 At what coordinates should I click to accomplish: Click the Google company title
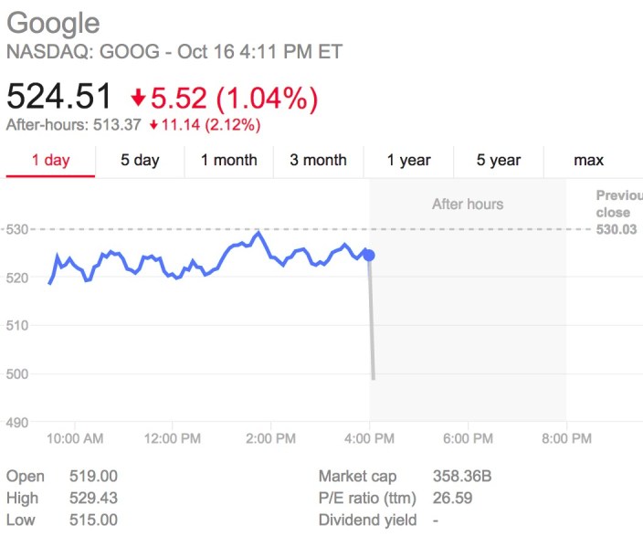point(53,23)
